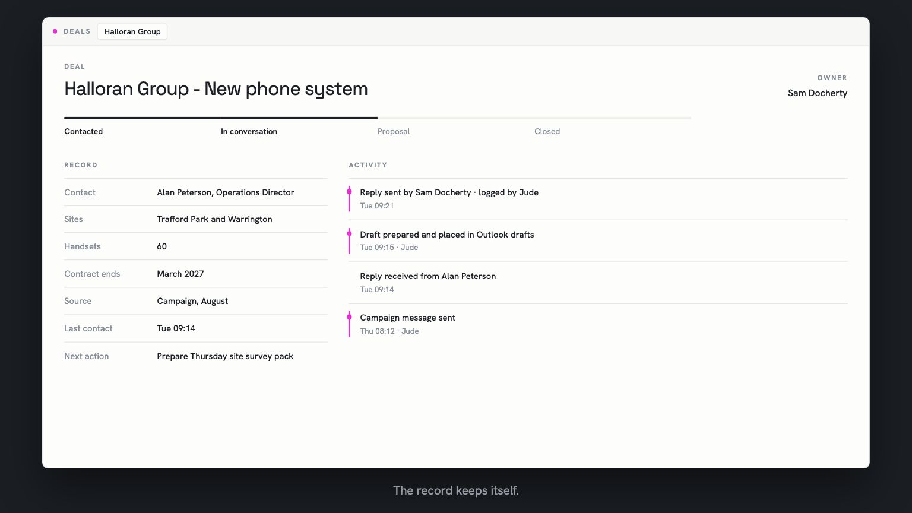Click contract end value March 2027
This screenshot has height=513, width=912.
(x=180, y=274)
